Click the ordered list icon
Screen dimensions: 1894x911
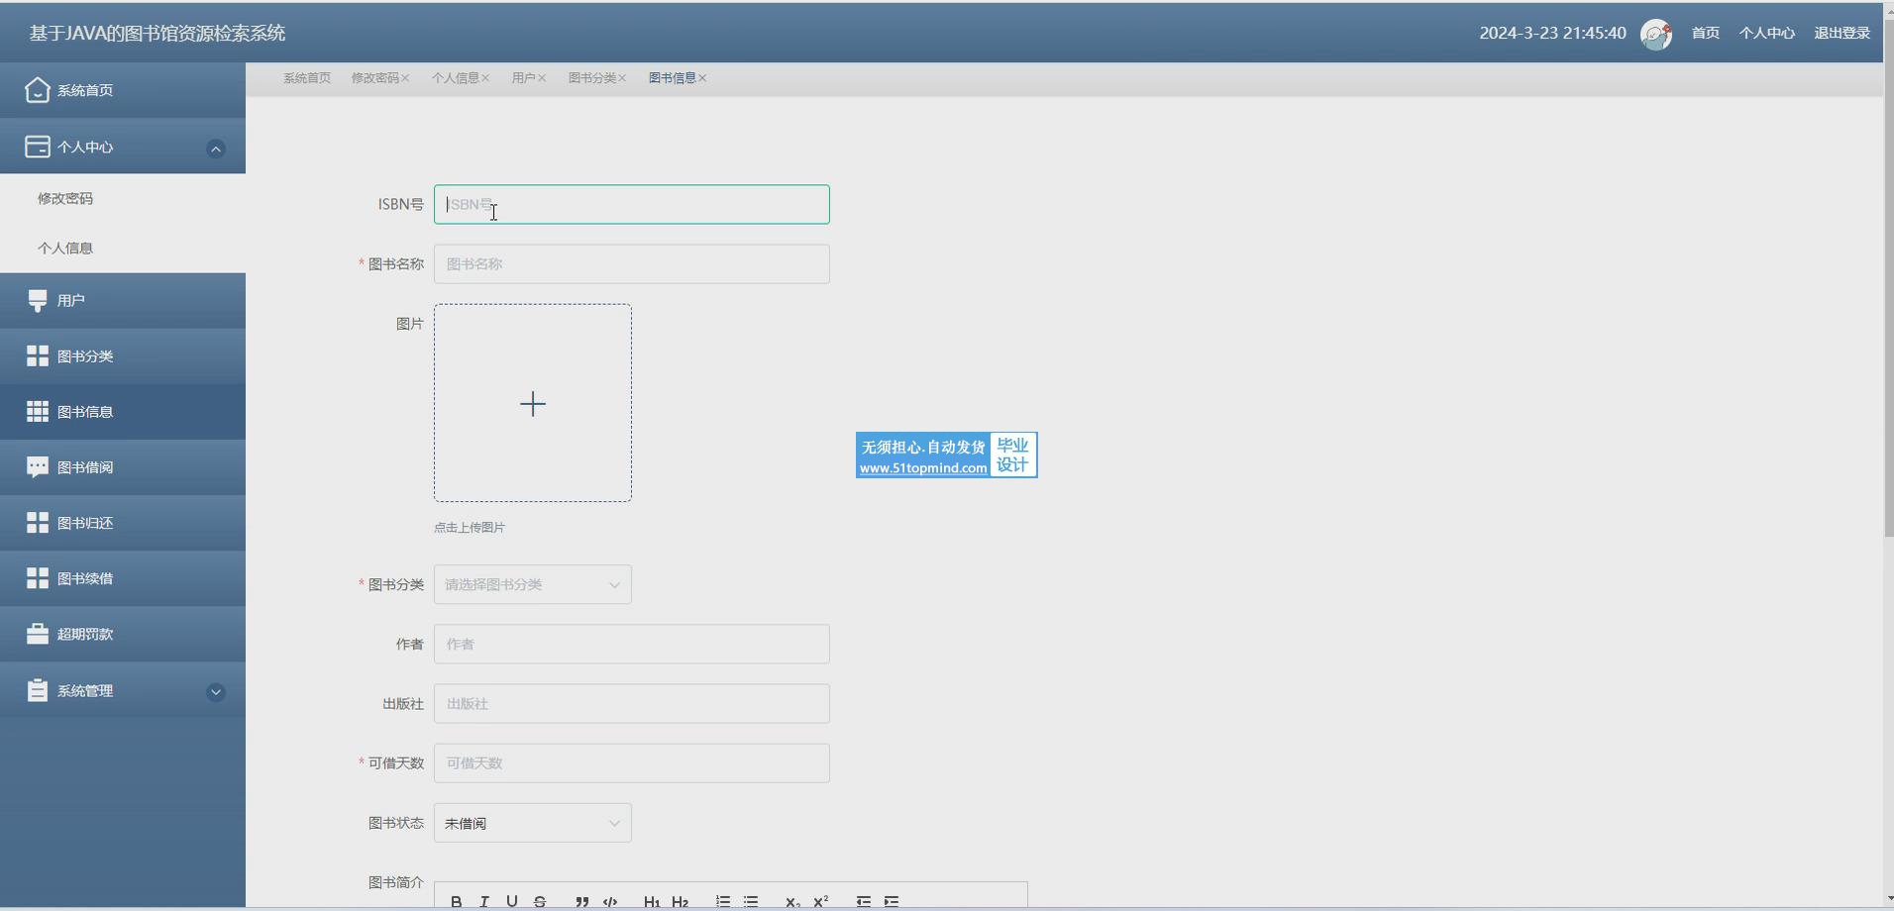pos(723,901)
